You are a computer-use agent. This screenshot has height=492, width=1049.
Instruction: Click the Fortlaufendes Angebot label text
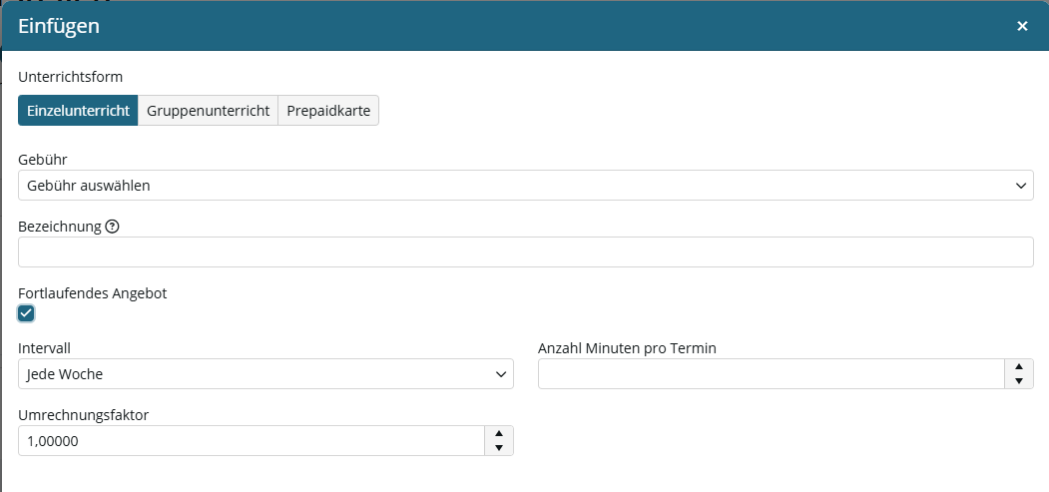click(x=92, y=293)
